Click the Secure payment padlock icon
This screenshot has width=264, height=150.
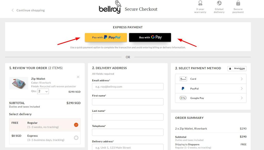click(x=238, y=4)
